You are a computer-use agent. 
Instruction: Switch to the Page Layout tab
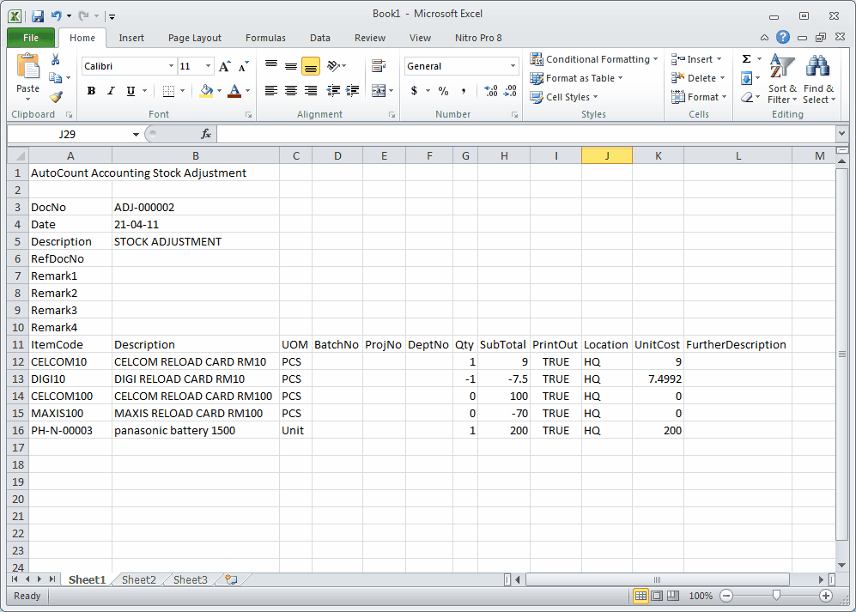tap(194, 38)
